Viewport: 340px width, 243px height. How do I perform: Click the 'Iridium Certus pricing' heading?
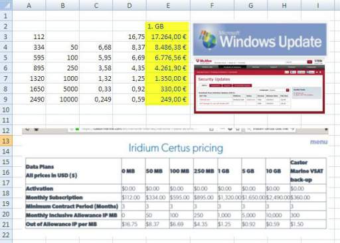pos(176,148)
